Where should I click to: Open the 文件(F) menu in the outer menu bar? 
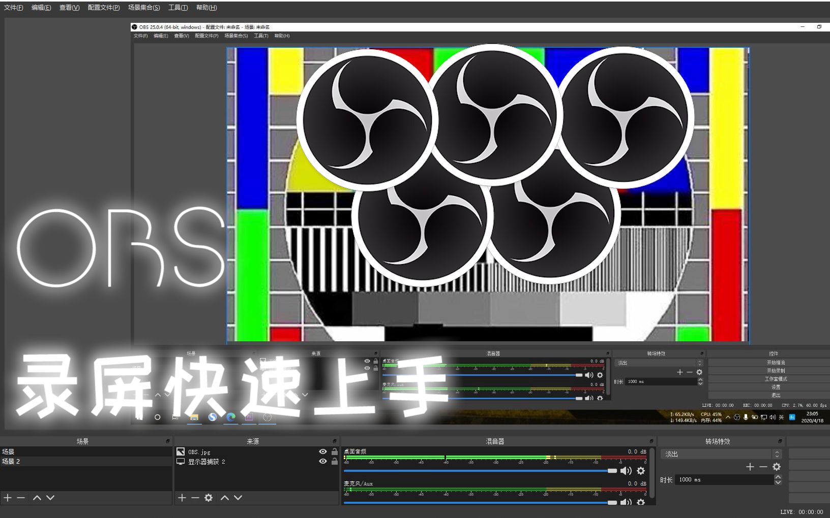pyautogui.click(x=14, y=8)
